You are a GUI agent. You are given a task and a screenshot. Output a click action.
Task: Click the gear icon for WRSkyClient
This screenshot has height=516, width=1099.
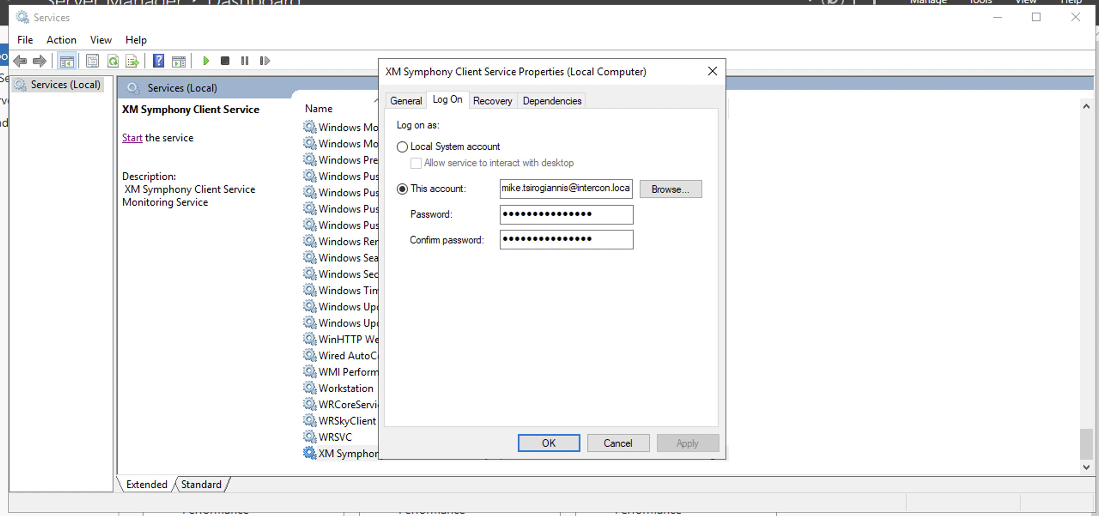pyautogui.click(x=310, y=420)
